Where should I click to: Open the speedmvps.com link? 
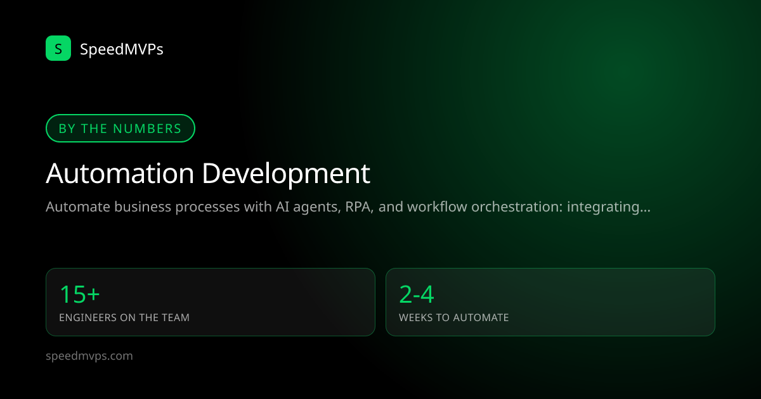point(89,356)
